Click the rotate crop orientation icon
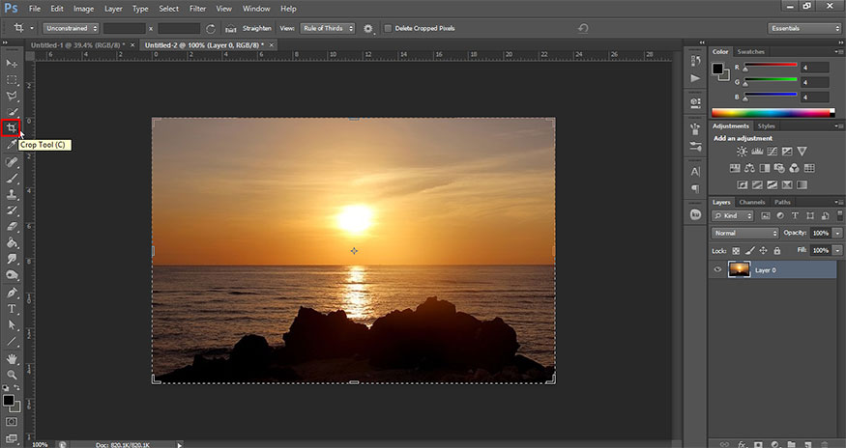The height and width of the screenshot is (448, 846). (211, 29)
